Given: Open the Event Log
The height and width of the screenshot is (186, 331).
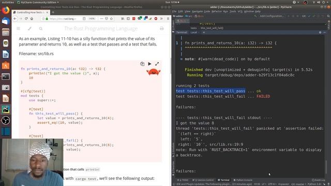Looking at the screenshot, I should point(319,180).
